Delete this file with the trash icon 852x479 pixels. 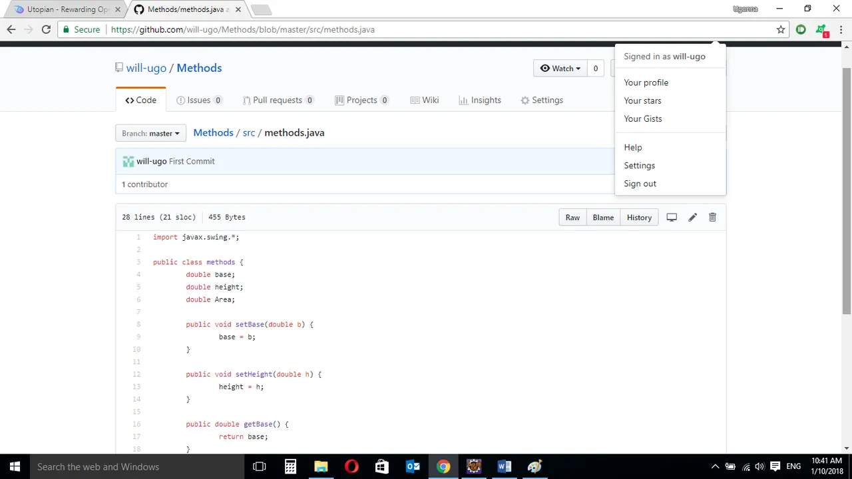(x=712, y=217)
